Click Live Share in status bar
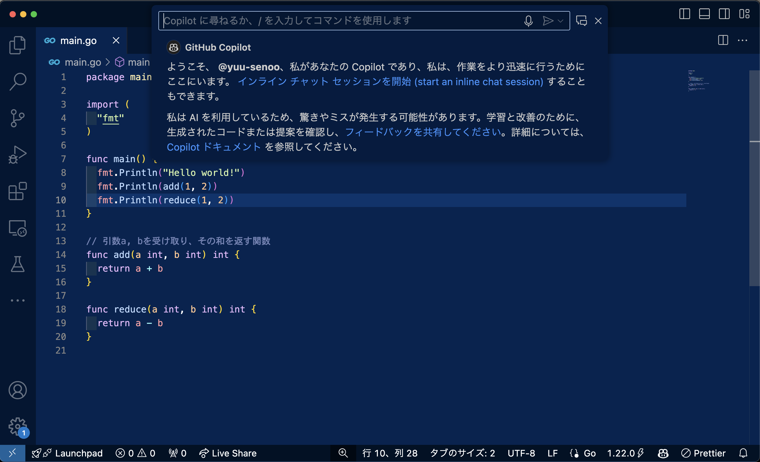The height and width of the screenshot is (462, 760). [228, 453]
